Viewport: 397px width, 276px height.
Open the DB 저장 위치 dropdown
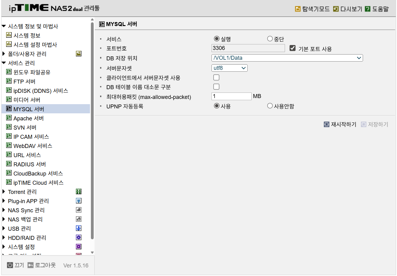pyautogui.click(x=359, y=58)
